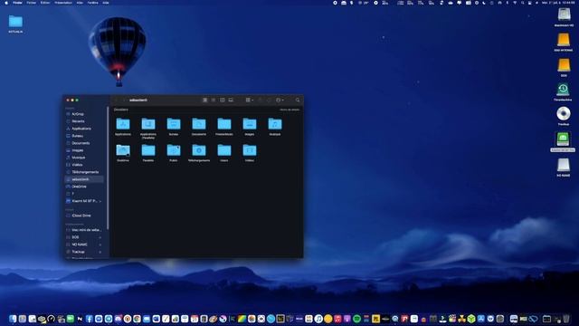Image resolution: width=579 pixels, height=326 pixels.
Task: Select the blue folder at desktop top-left
Action: 15,24
